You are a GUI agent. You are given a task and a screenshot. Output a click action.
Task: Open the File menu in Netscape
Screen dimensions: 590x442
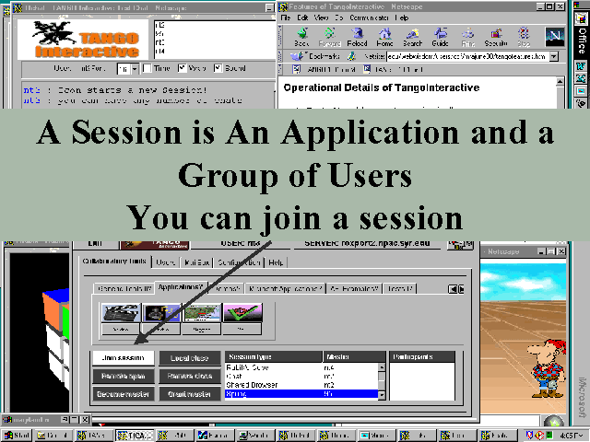[286, 17]
